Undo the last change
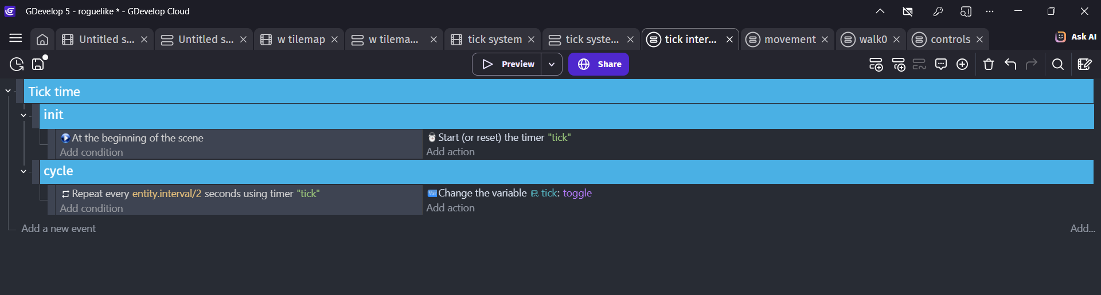 [1010, 64]
